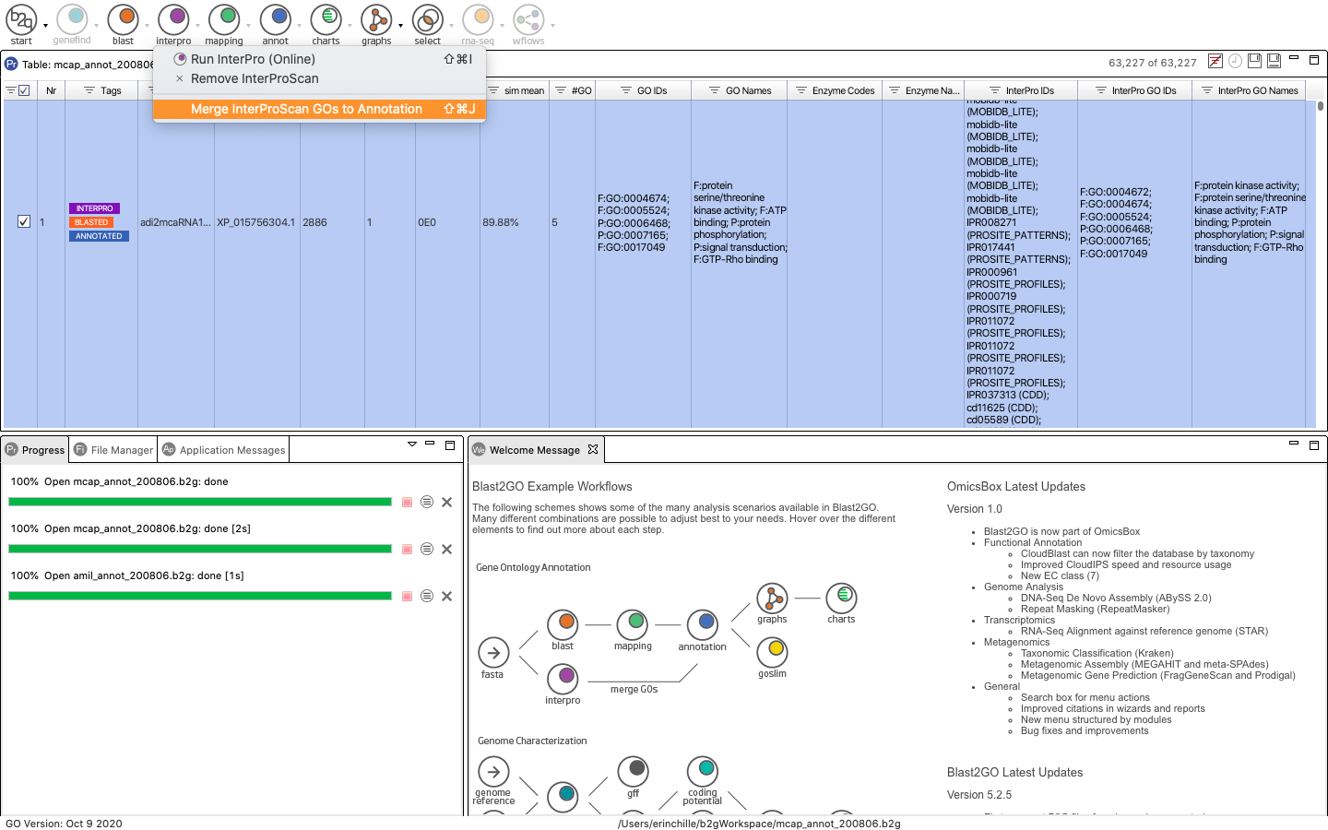Open the mapping tool icon

(x=224, y=19)
